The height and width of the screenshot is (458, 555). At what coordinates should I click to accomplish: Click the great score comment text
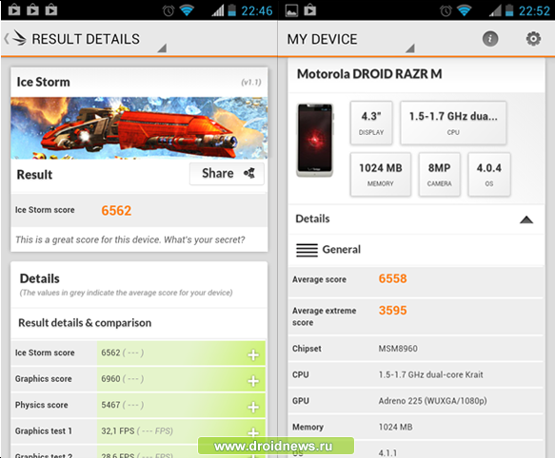(x=129, y=239)
